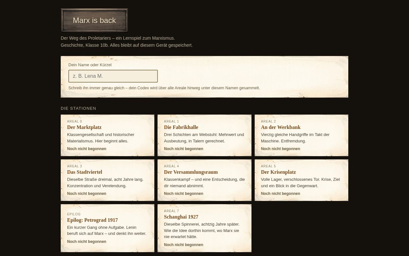Click 'Noch nicht begonnen' status under An der Werkbank
409x256 pixels.
(x=281, y=149)
